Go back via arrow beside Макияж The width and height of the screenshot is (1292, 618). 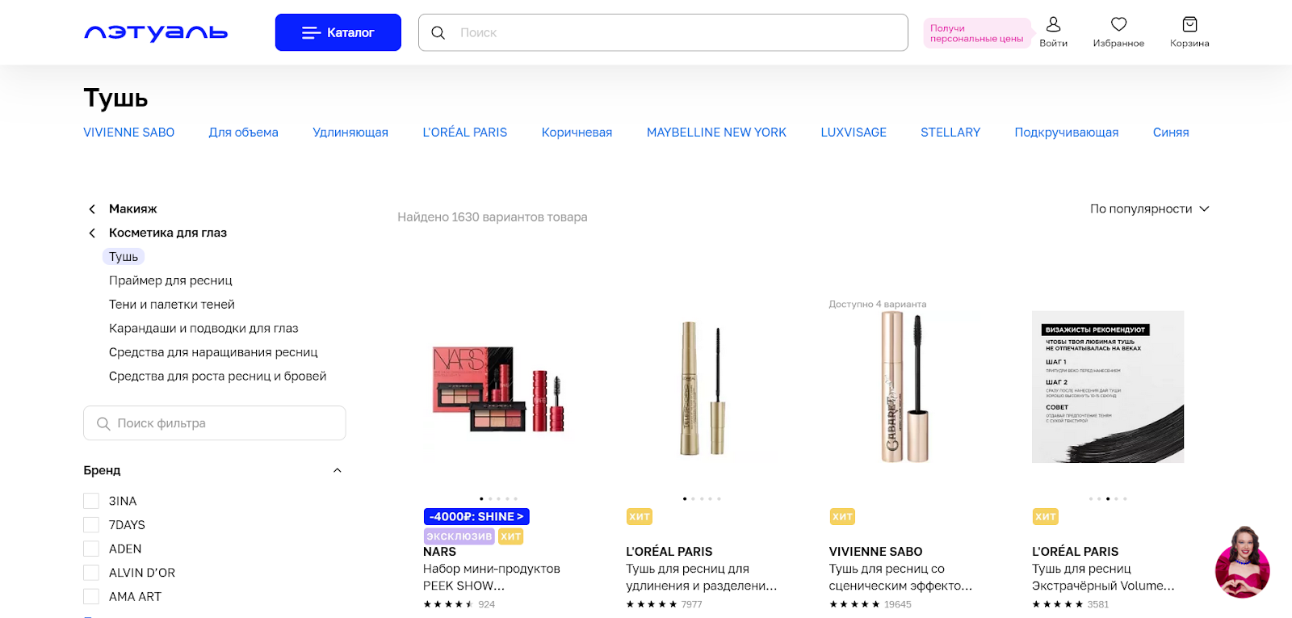pos(92,209)
